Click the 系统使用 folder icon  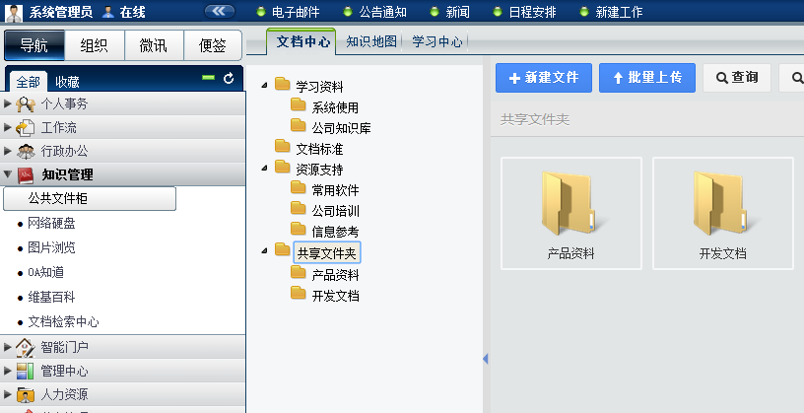coord(299,105)
